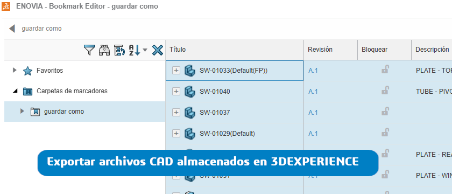Viewport: 452px width, 194px height.
Task: Open revision A.1 of SW-01037
Action: [x=313, y=112]
